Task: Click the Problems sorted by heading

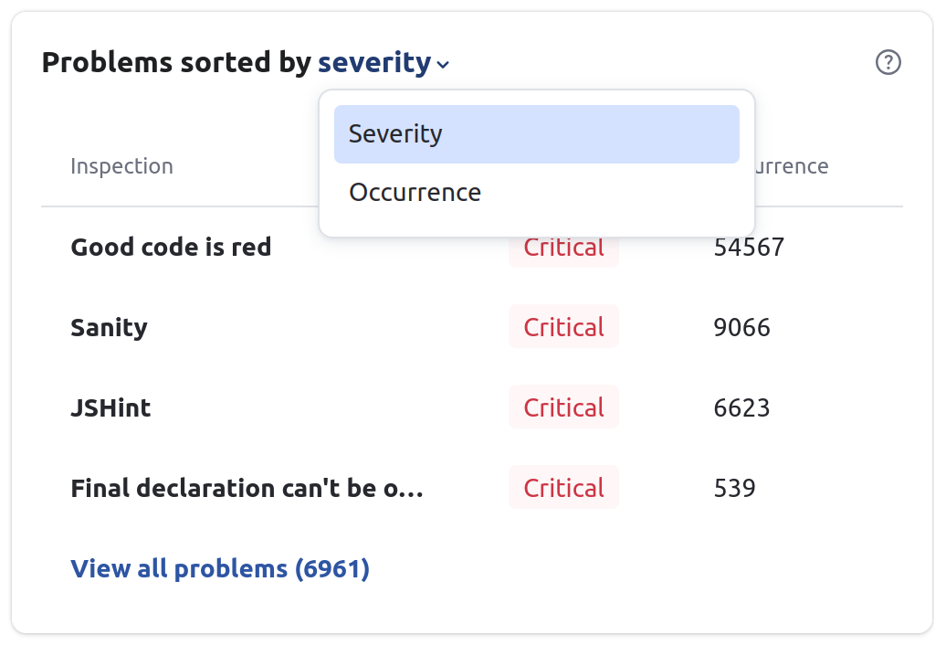Action: [x=178, y=62]
